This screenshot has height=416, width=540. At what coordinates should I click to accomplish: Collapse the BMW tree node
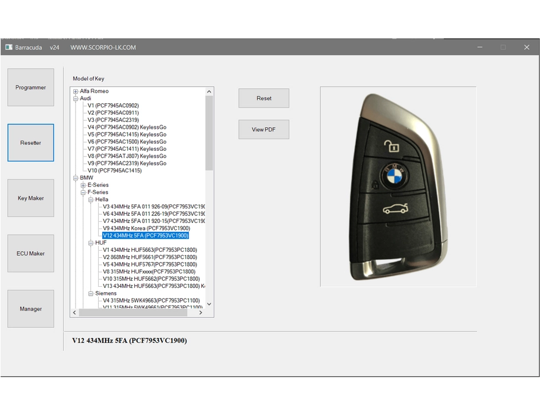pyautogui.click(x=75, y=178)
